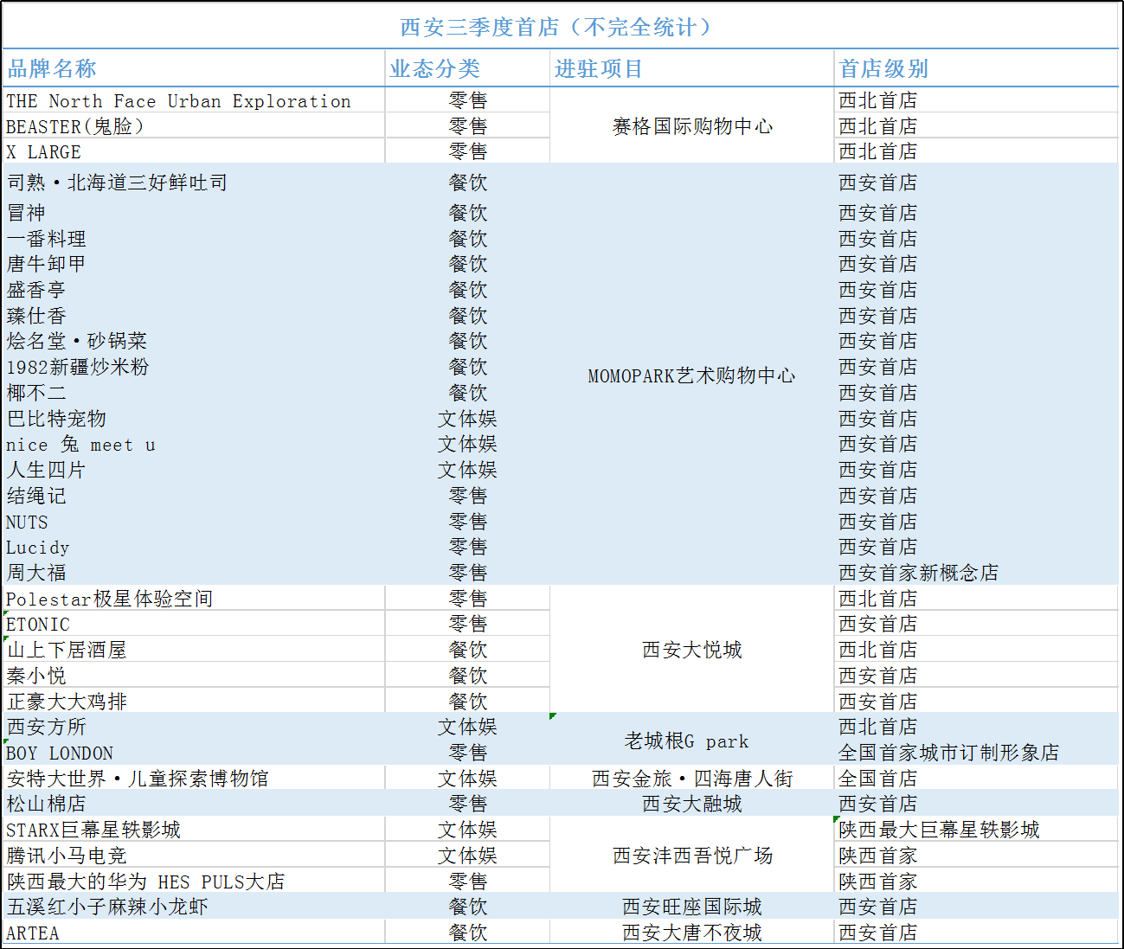Select the 西安方所 cell
The image size is (1124, 949).
pyautogui.click(x=194, y=727)
